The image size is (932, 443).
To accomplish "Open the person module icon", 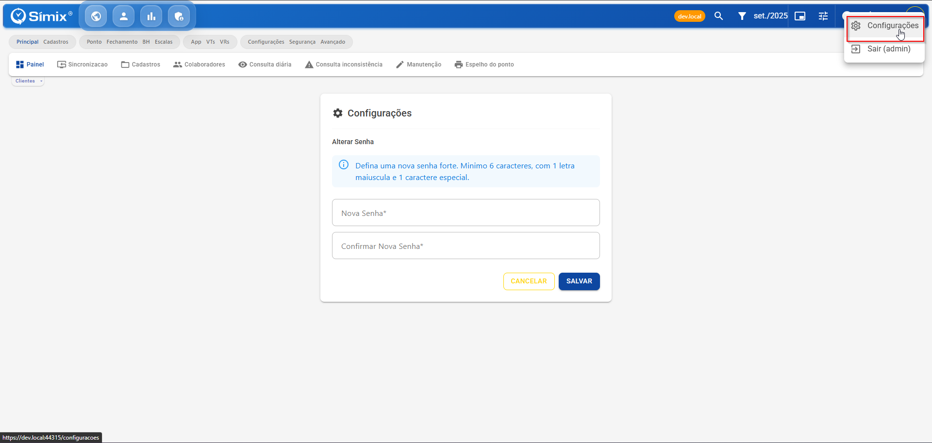I will 124,16.
